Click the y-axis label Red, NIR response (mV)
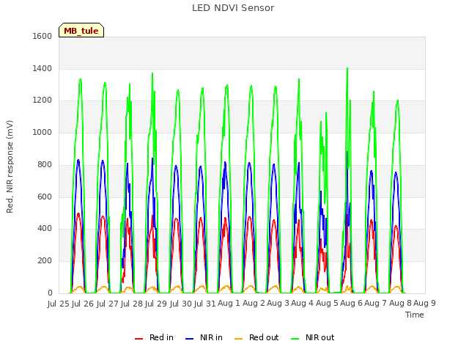The height and width of the screenshot is (352, 469). coord(10,166)
